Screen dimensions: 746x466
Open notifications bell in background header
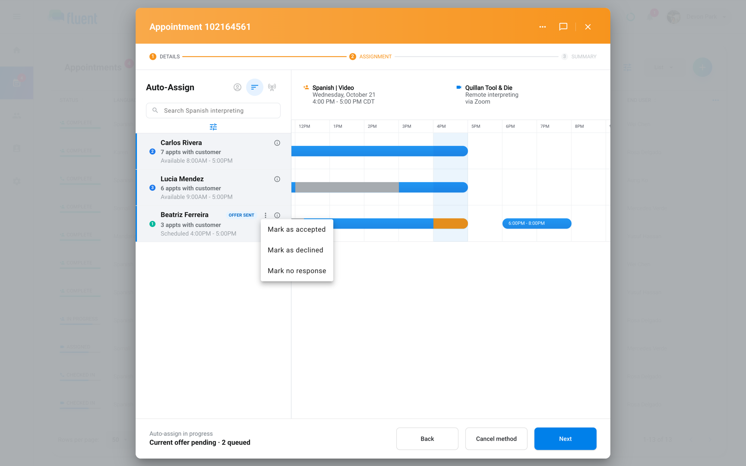(650, 17)
